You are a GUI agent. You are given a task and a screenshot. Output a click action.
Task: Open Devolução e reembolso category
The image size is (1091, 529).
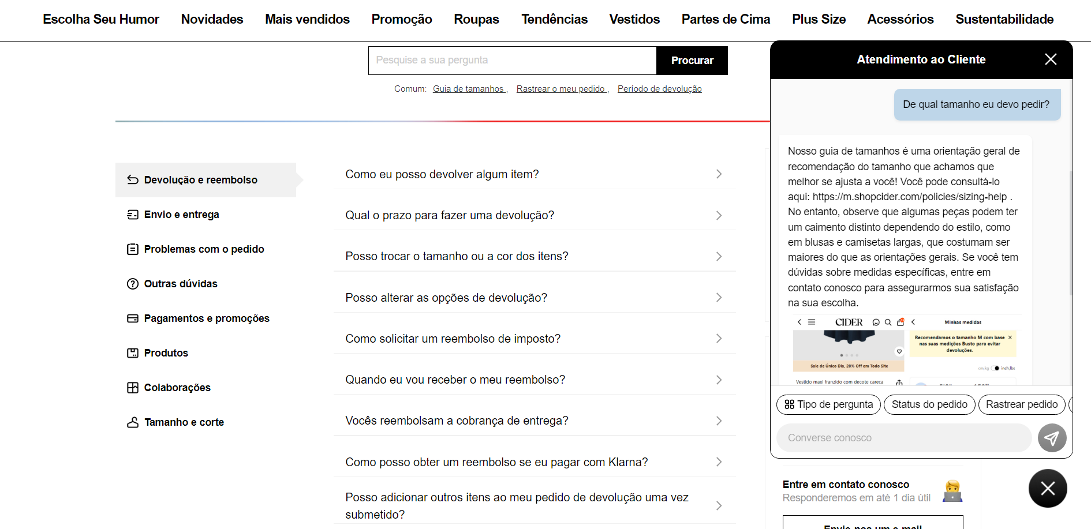point(200,180)
